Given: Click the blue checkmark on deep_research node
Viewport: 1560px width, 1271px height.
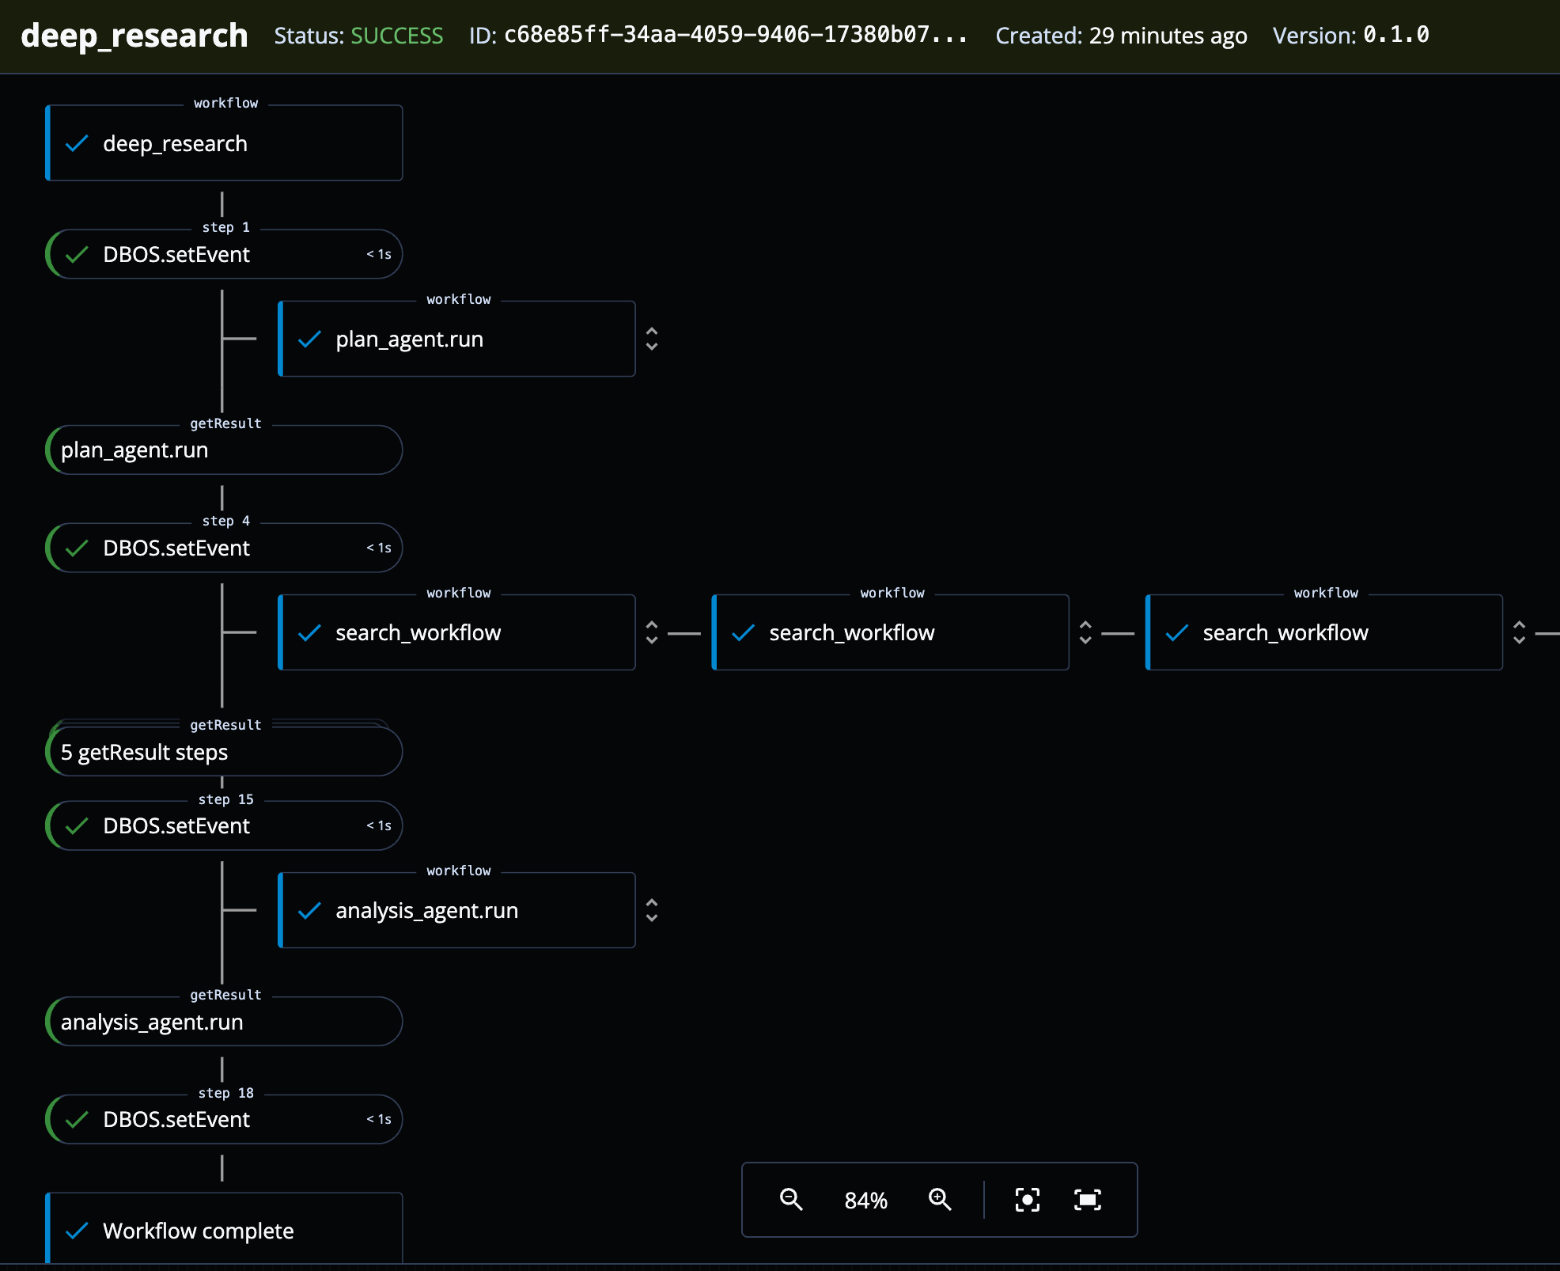Looking at the screenshot, I should pos(77,144).
